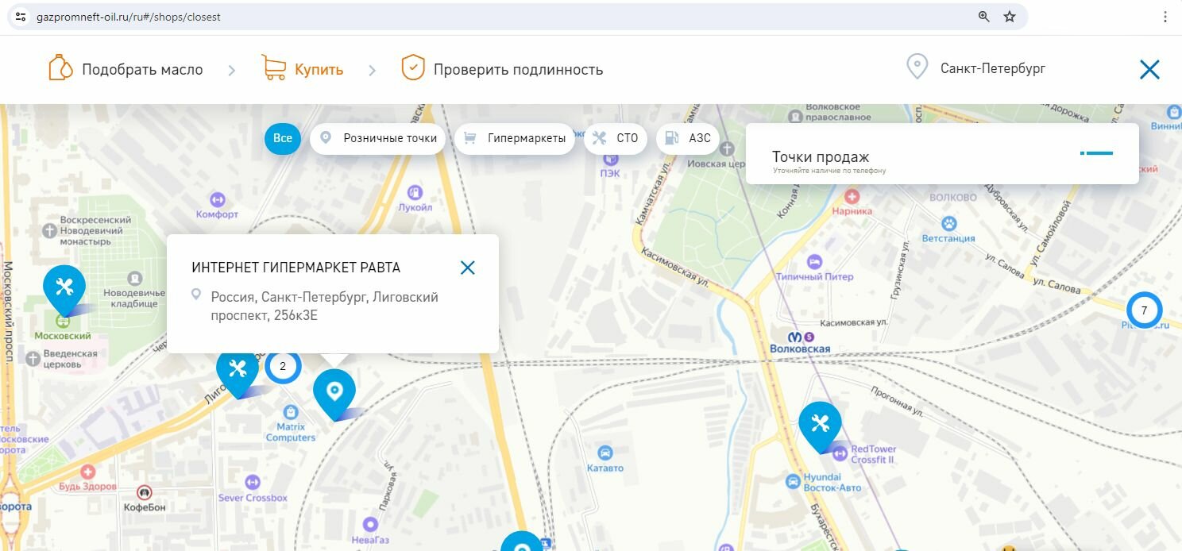Click the address pin icon in popup
1182x551 pixels.
click(x=196, y=295)
